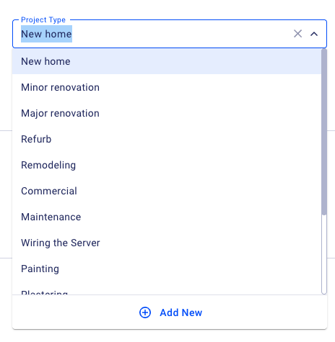Click the Add New text button

[181, 312]
